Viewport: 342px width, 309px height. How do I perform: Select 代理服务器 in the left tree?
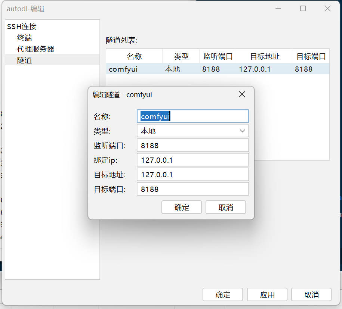pos(36,49)
